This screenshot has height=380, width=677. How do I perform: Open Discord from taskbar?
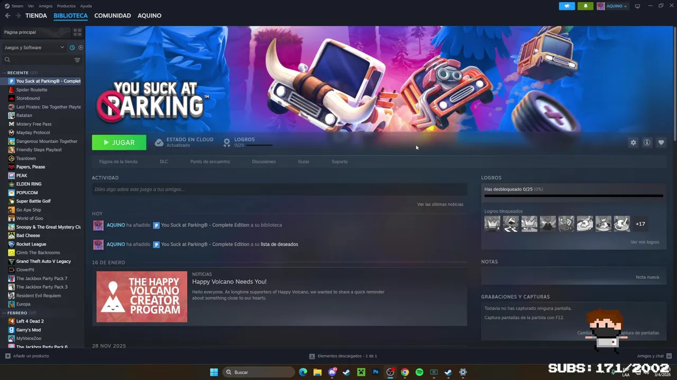click(x=332, y=372)
